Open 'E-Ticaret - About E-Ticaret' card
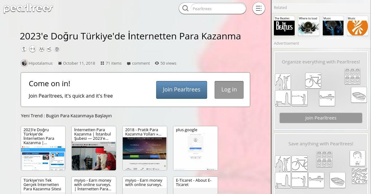This screenshot has height=194, width=371. pyautogui.click(x=195, y=185)
